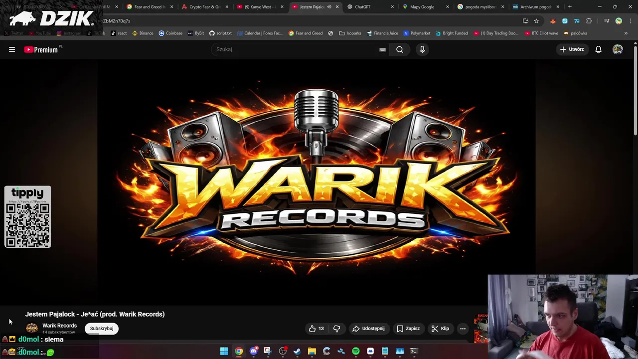The height and width of the screenshot is (359, 638).
Task: Open the Polymarket bookmark
Action: tap(417, 33)
